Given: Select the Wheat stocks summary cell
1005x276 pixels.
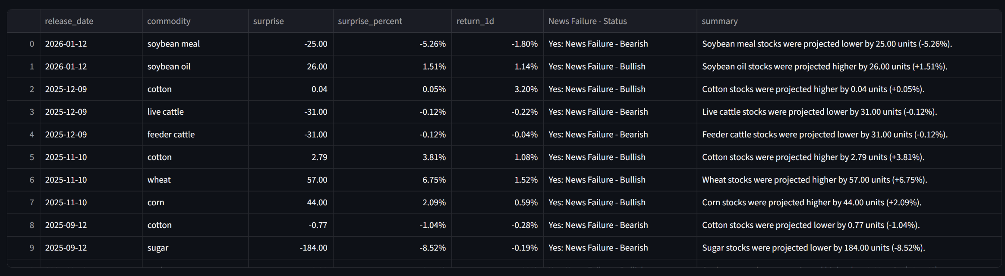Looking at the screenshot, I should click(814, 180).
